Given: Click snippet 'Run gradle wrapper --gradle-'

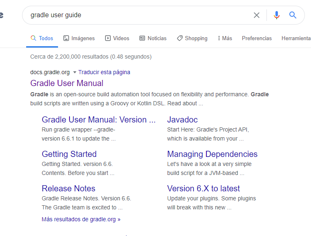Looking at the screenshot, I should (x=78, y=129).
